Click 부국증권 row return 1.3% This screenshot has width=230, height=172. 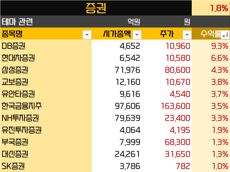click(220, 142)
